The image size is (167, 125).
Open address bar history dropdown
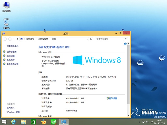click(87, 39)
